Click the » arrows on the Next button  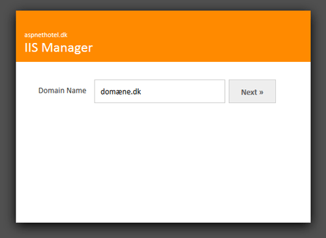261,93
